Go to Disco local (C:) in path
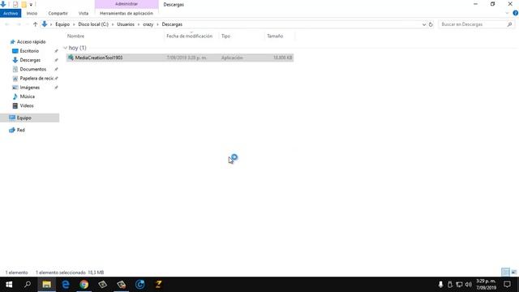Screen dimensions: 519x292 93,24
